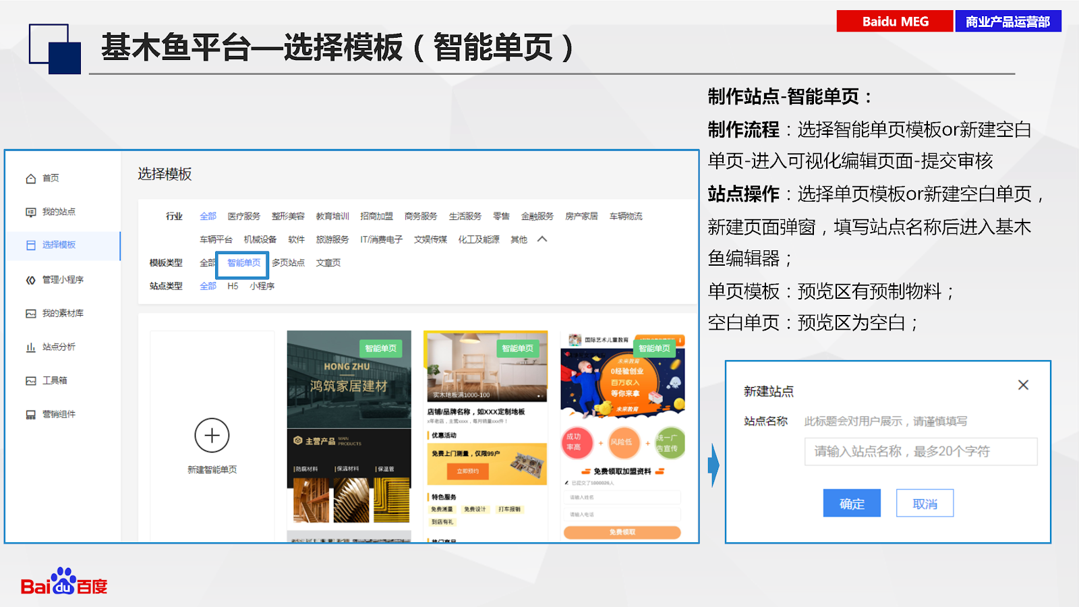This screenshot has width=1079, height=607.
Task: Select the 零售 industry filter
Action: pos(501,216)
